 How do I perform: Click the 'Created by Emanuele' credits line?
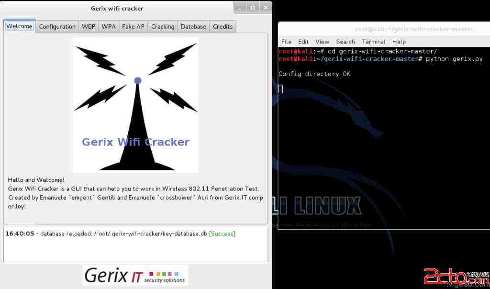coord(135,198)
